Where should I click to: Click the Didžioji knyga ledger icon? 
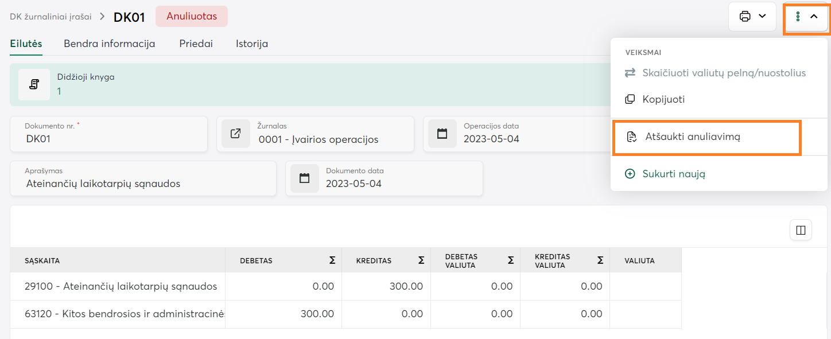pos(34,84)
